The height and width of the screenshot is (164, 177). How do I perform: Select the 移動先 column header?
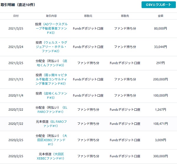125,16
